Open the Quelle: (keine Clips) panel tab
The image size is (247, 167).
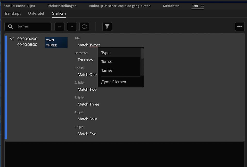point(20,6)
